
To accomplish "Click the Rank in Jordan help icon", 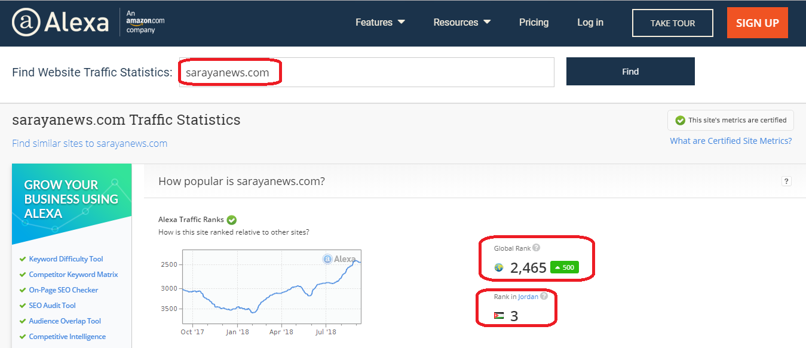I will click(x=544, y=297).
